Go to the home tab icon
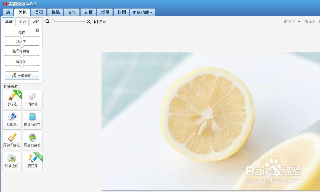 [8, 12]
